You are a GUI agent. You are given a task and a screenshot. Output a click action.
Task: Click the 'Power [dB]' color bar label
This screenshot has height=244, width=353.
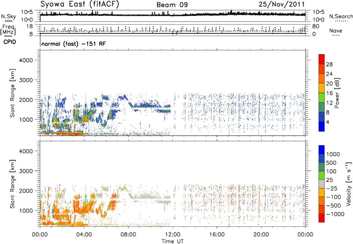click(337, 93)
